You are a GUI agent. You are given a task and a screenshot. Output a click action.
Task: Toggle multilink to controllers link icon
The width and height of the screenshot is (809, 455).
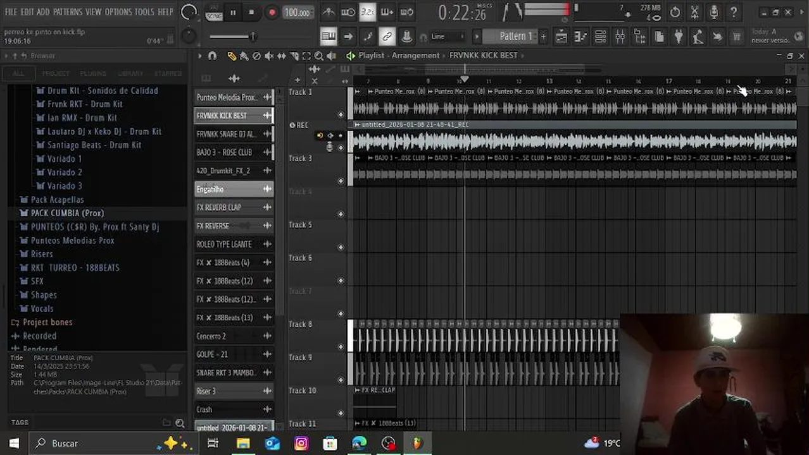coord(387,36)
